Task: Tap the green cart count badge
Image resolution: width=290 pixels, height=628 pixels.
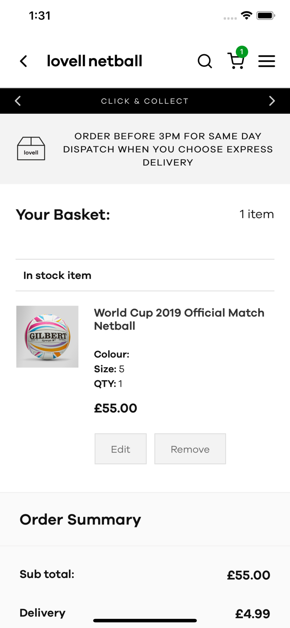Action: 242,51
